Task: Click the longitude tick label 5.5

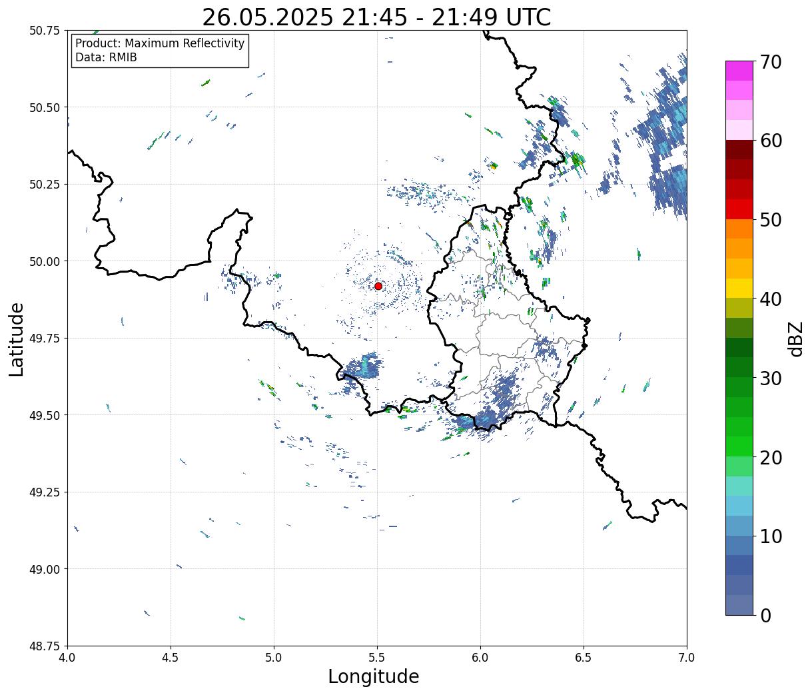Action: 377,658
